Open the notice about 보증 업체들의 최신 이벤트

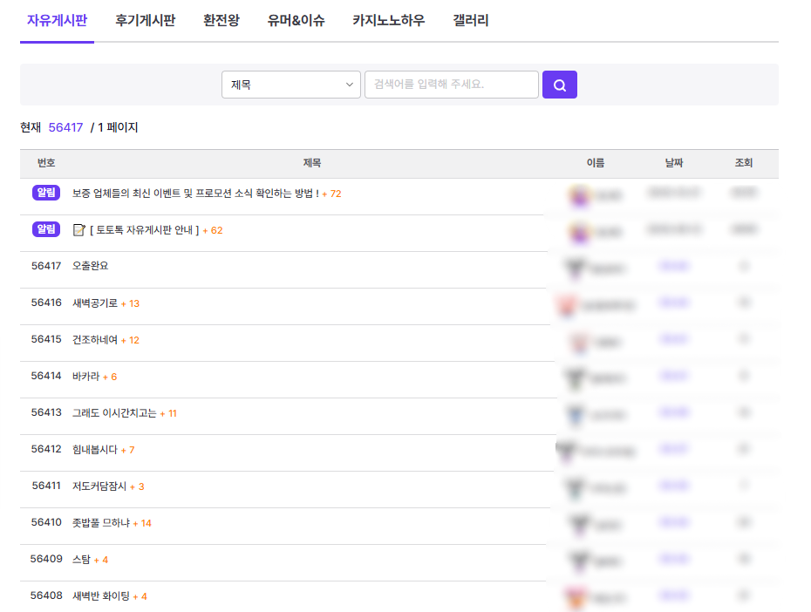pyautogui.click(x=194, y=194)
